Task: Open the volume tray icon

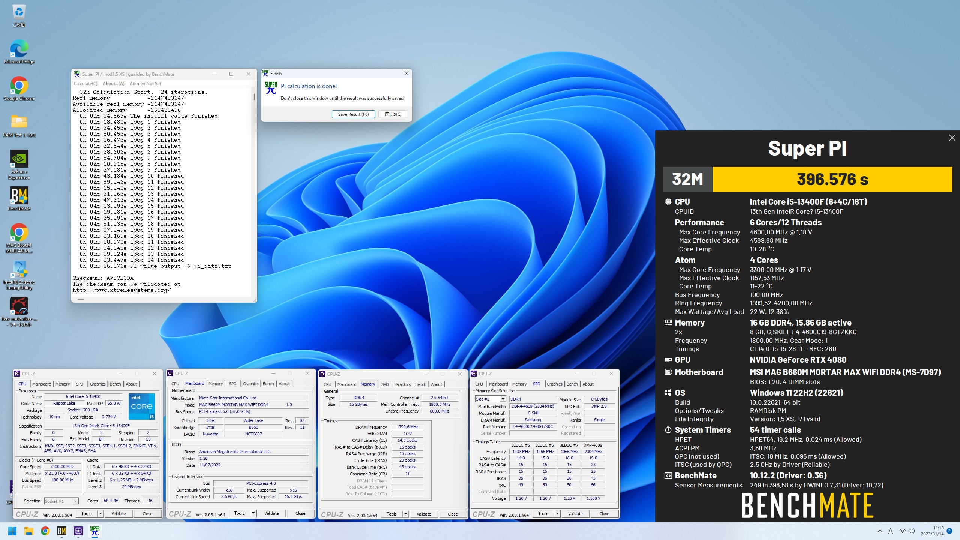Action: pyautogui.click(x=912, y=531)
